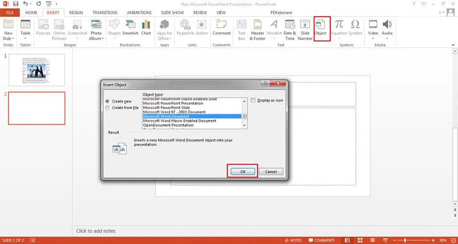Click to add notes field
Viewport: 458px width, 244px height.
(96, 231)
